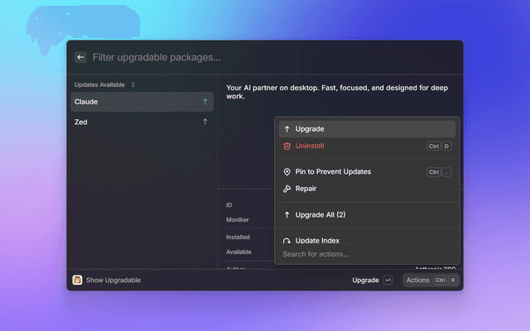Click the Moniker metadata label
The width and height of the screenshot is (530, 331).
[x=238, y=219]
